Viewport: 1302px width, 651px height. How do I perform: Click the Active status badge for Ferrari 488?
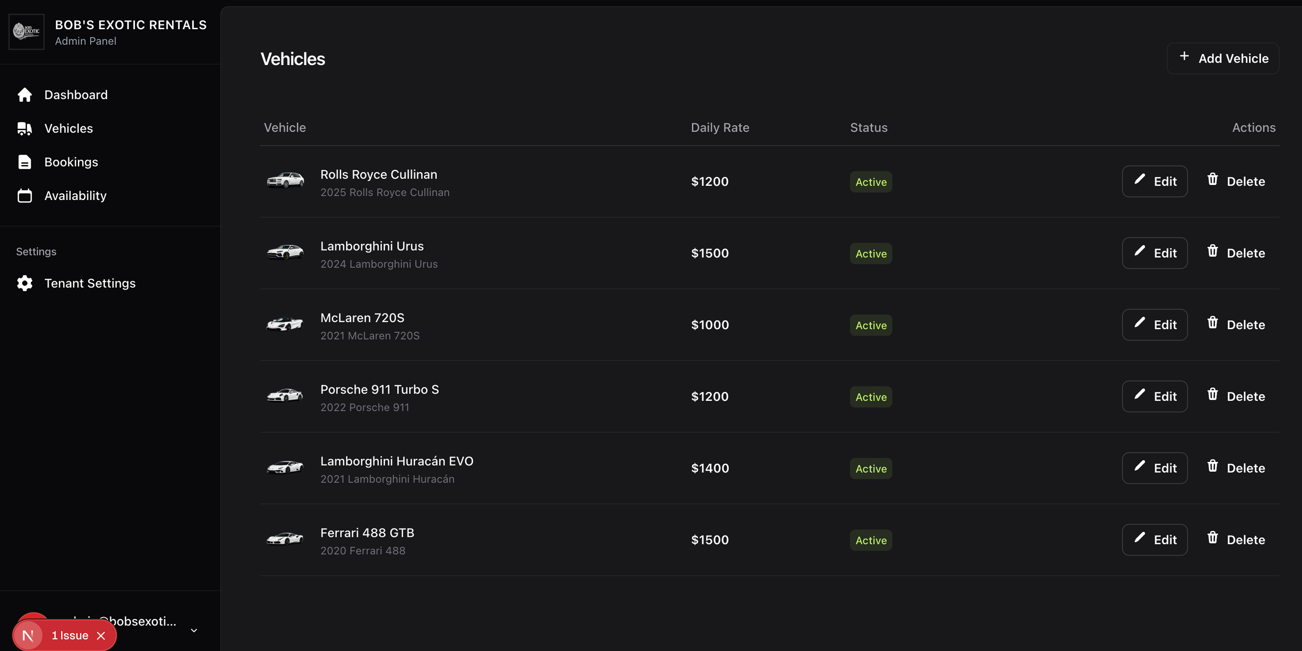point(870,540)
